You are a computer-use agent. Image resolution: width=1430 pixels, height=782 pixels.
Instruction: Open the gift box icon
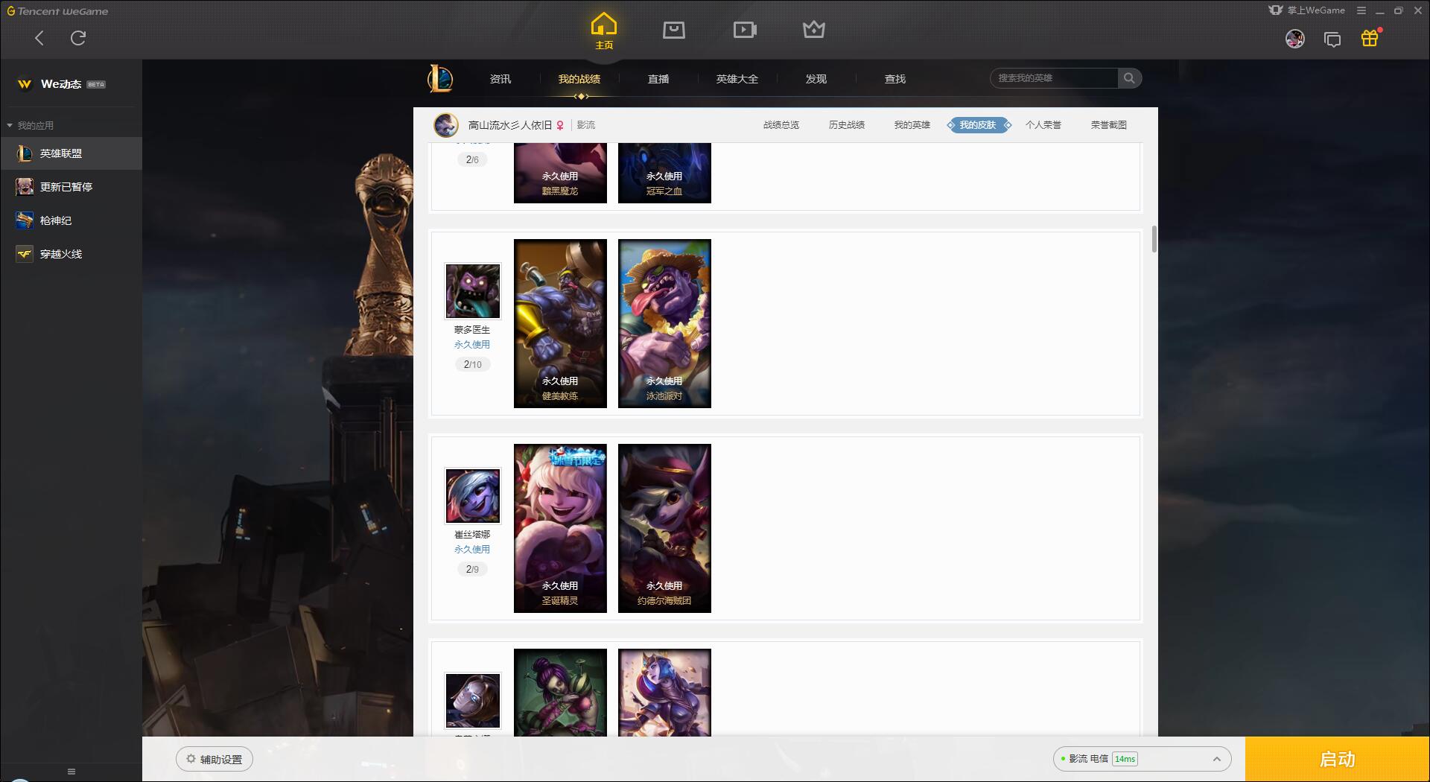pos(1370,38)
